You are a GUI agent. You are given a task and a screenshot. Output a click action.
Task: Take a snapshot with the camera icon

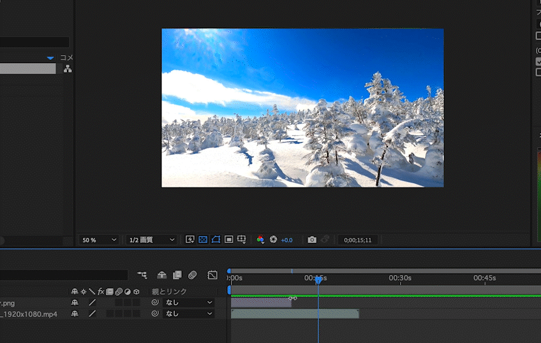(x=312, y=240)
